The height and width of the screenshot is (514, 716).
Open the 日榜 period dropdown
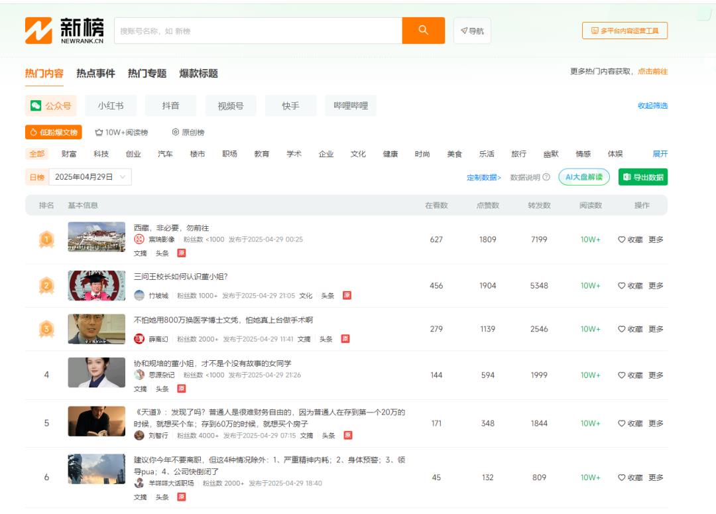pos(36,177)
